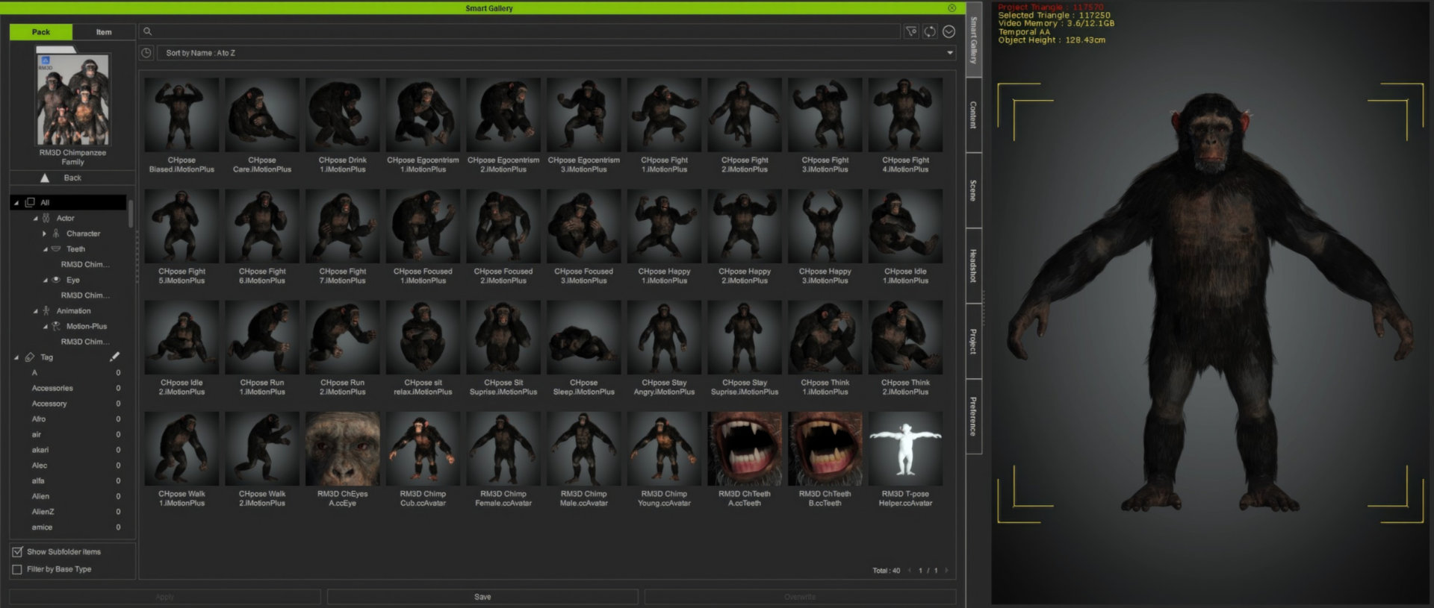The image size is (1434, 608).
Task: Click the search magnifier icon
Action: pos(147,31)
